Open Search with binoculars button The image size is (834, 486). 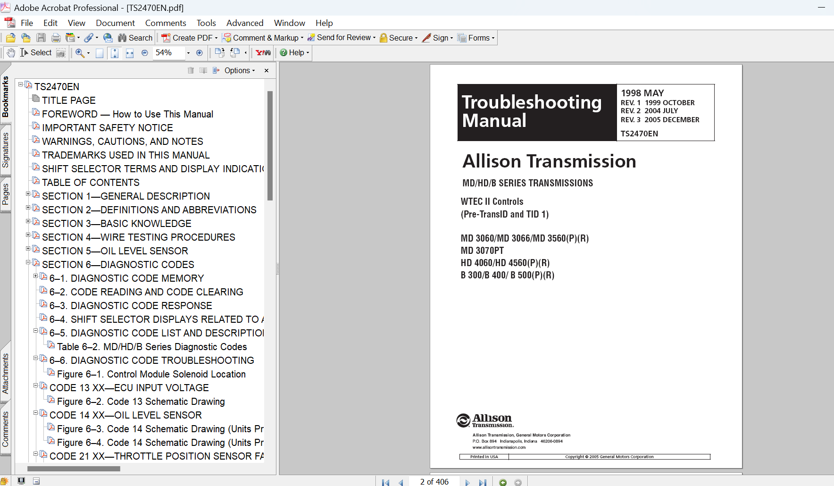(x=135, y=38)
